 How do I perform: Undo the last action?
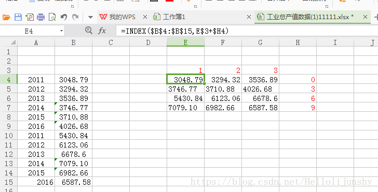pyautogui.click(x=64, y=17)
